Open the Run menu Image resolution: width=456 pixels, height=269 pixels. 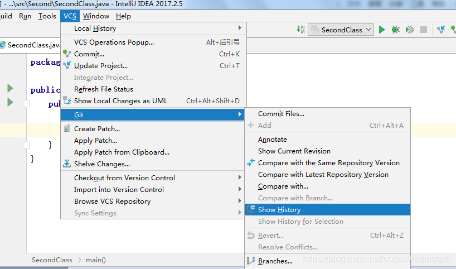(25, 16)
